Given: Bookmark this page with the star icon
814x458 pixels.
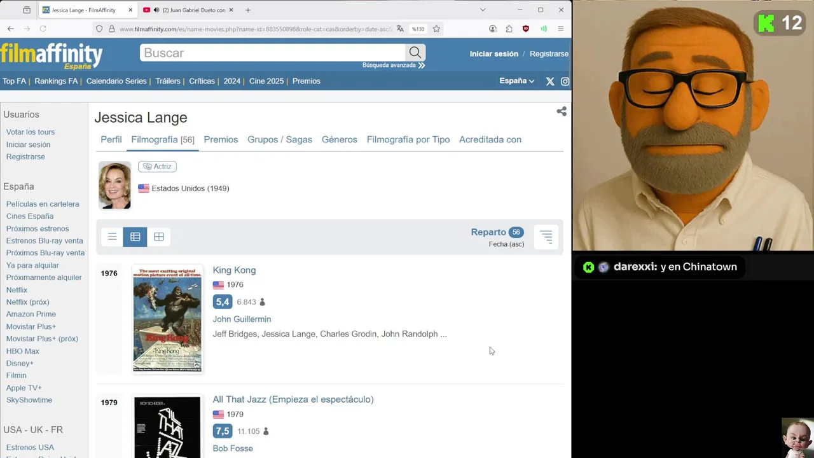Looking at the screenshot, I should 436,29.
